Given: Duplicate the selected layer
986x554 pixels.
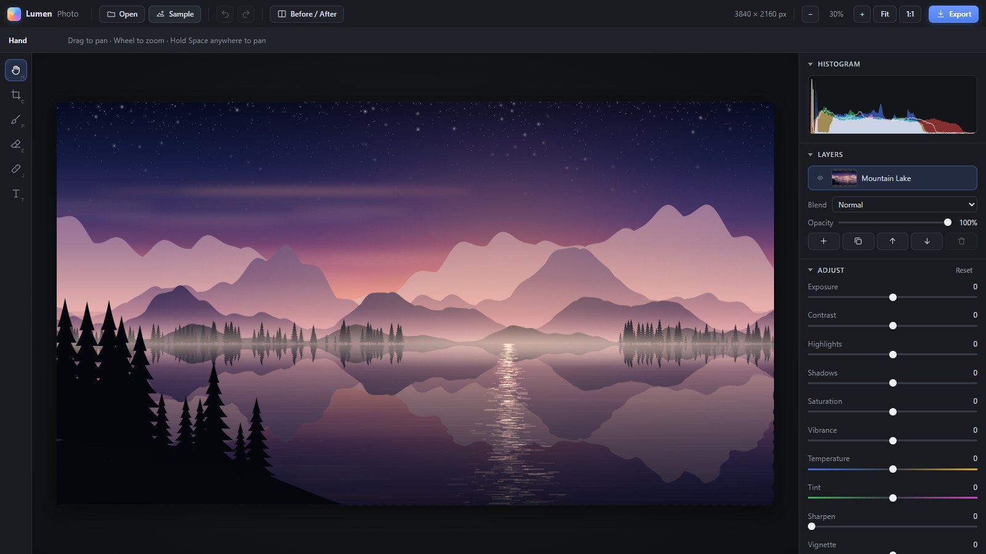Looking at the screenshot, I should [858, 241].
